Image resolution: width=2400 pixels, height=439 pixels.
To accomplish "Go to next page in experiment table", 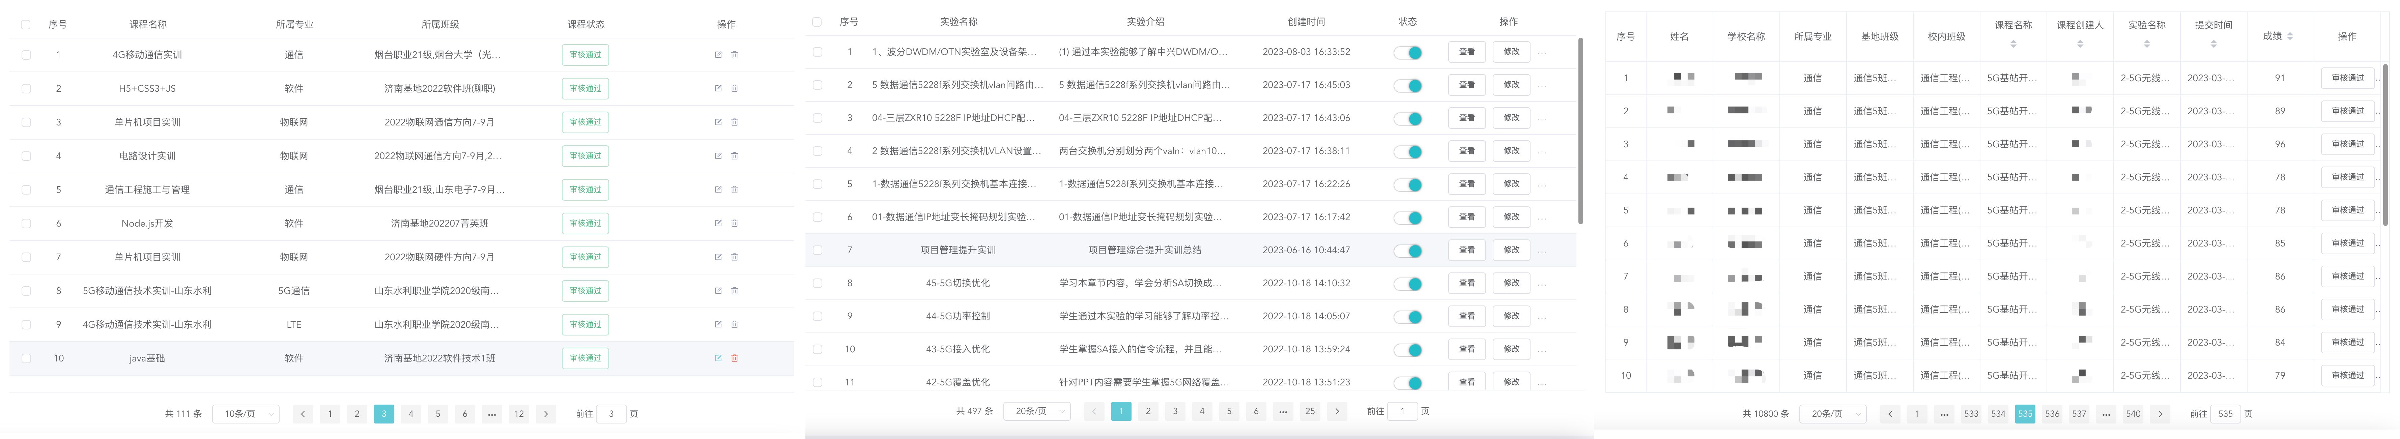I will coord(1337,411).
